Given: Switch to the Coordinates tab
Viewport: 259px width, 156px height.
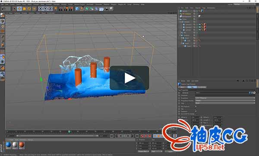Looking at the screenshot, I should point(202,87).
